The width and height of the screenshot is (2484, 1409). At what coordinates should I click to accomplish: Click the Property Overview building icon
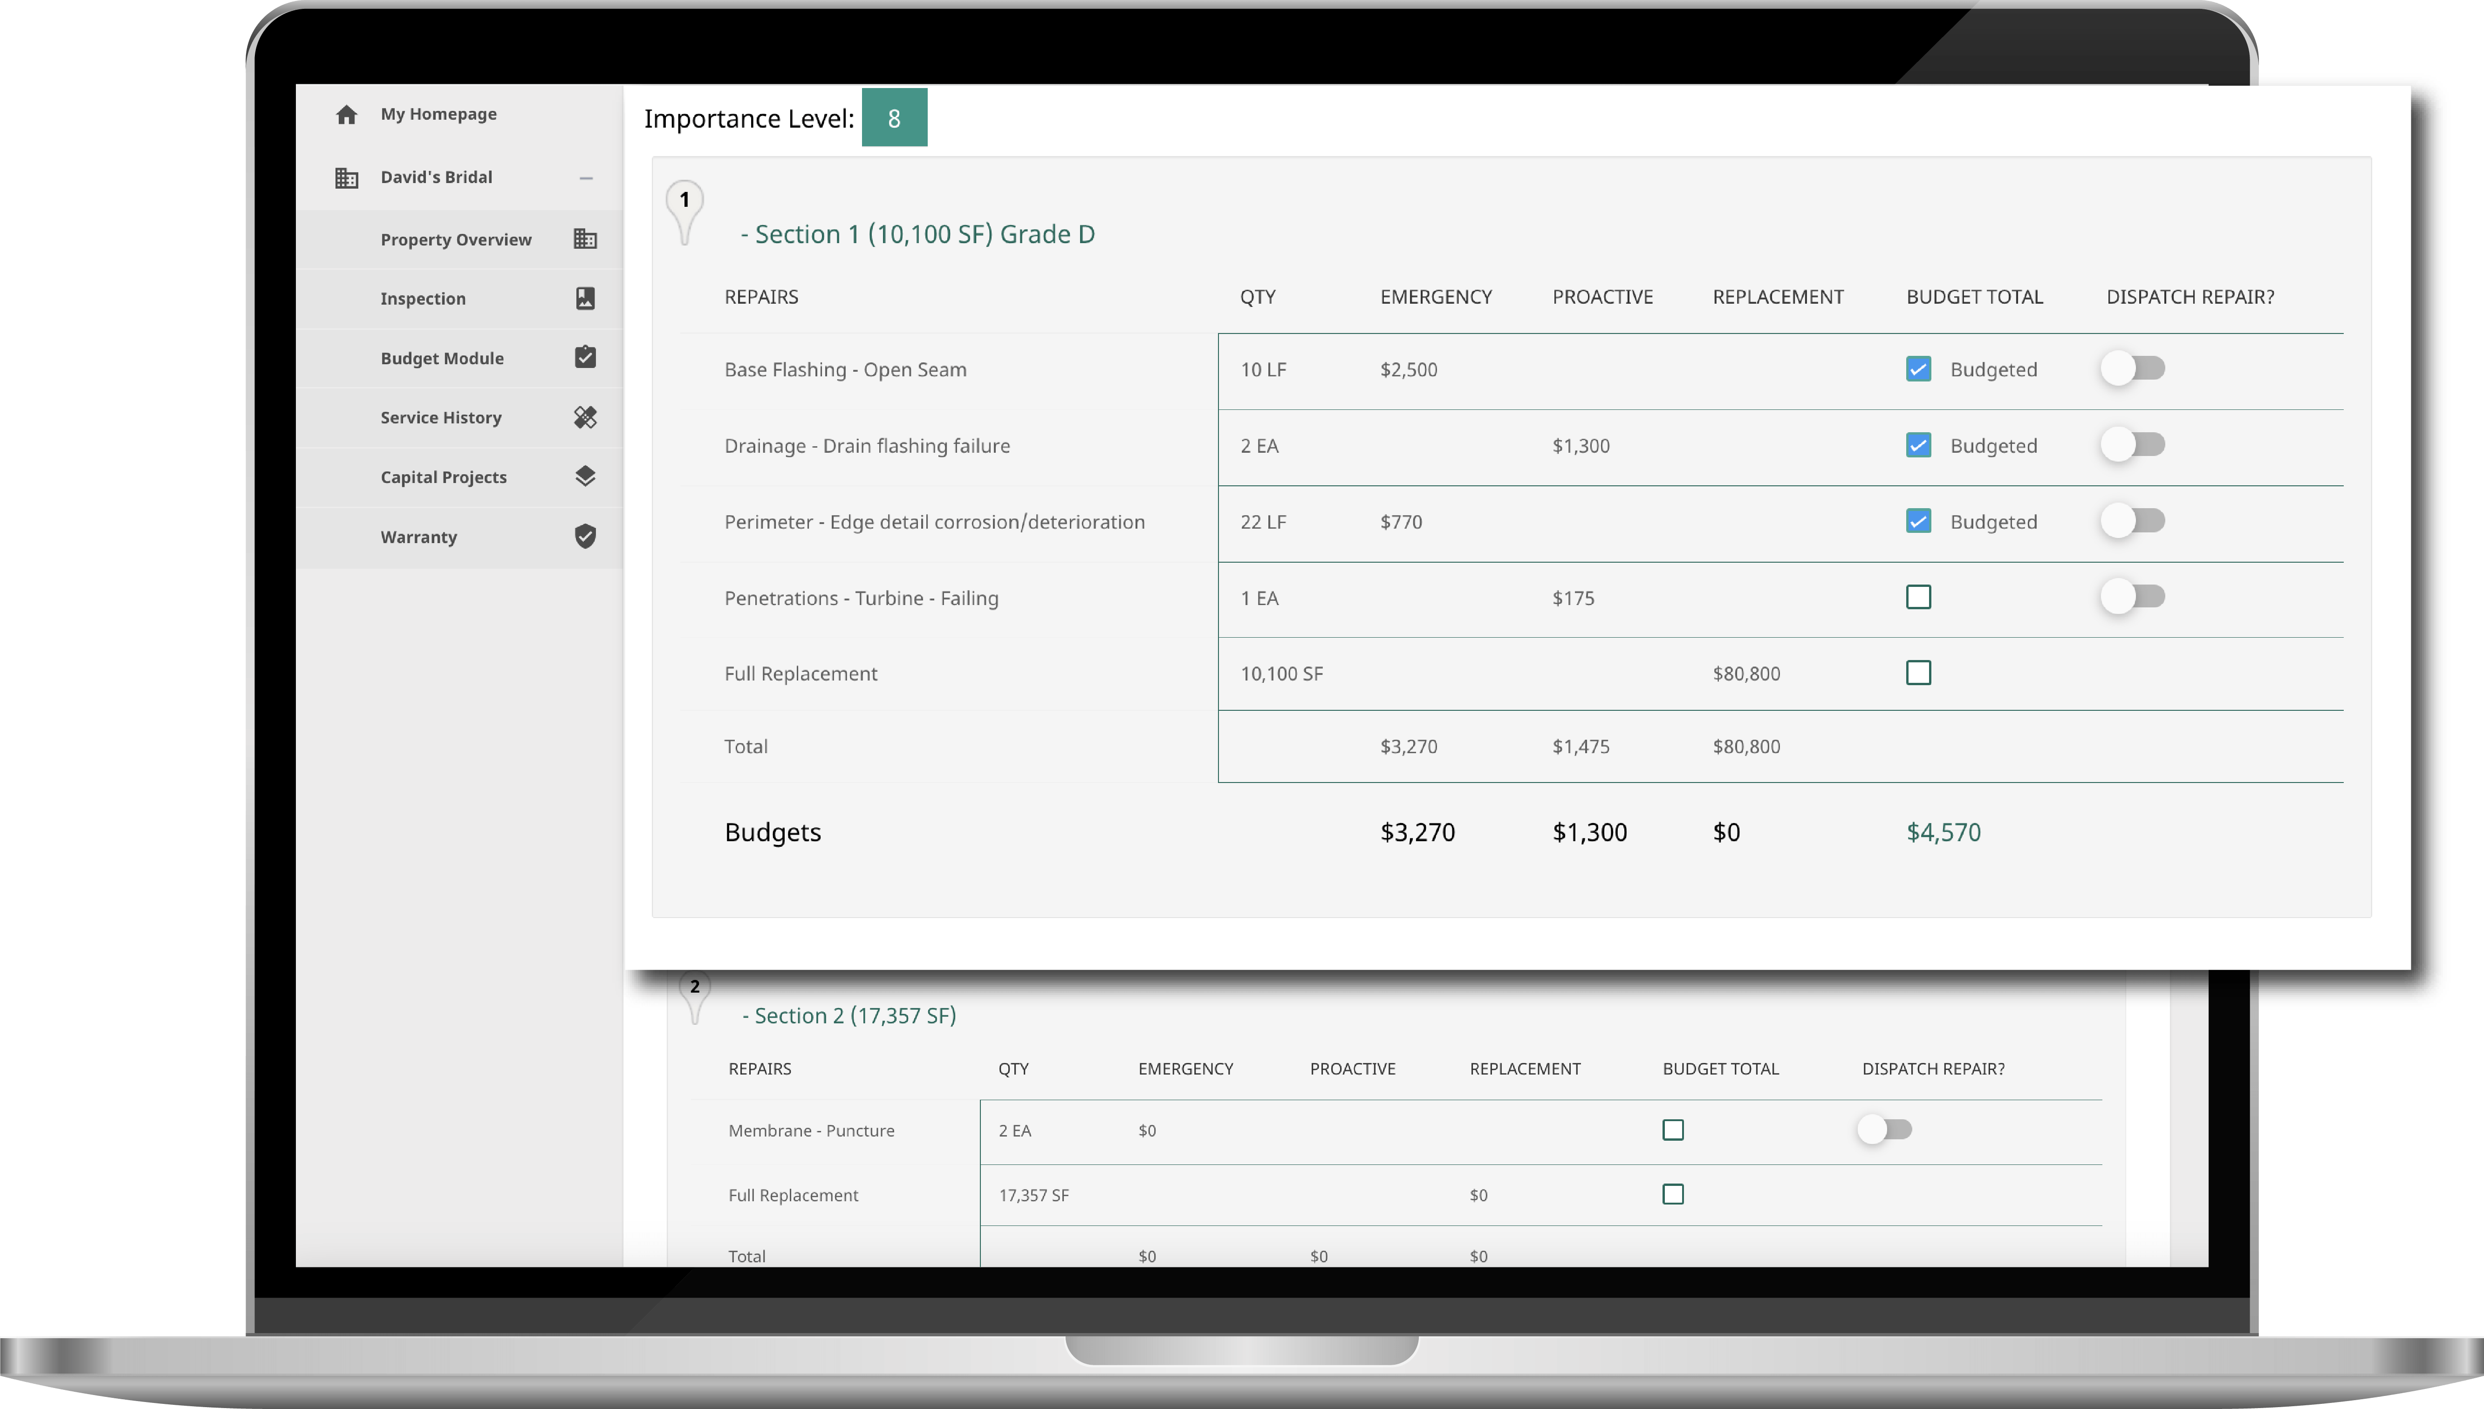coord(585,239)
